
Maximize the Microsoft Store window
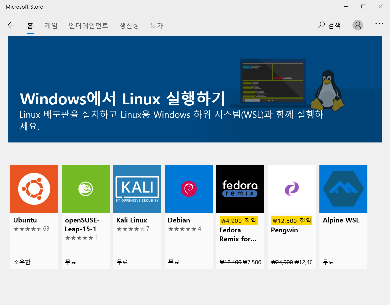click(x=363, y=7)
